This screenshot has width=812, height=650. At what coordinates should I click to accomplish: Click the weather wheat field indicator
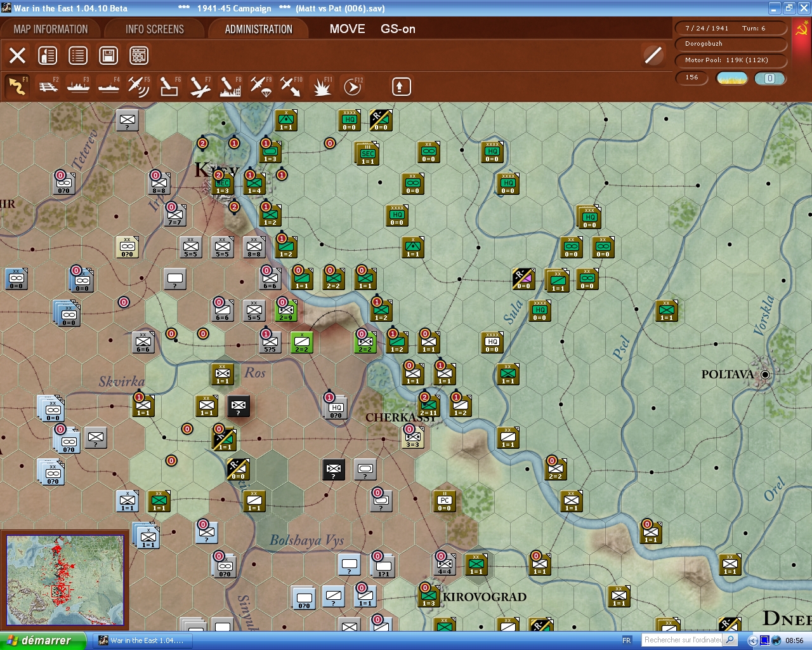point(732,78)
